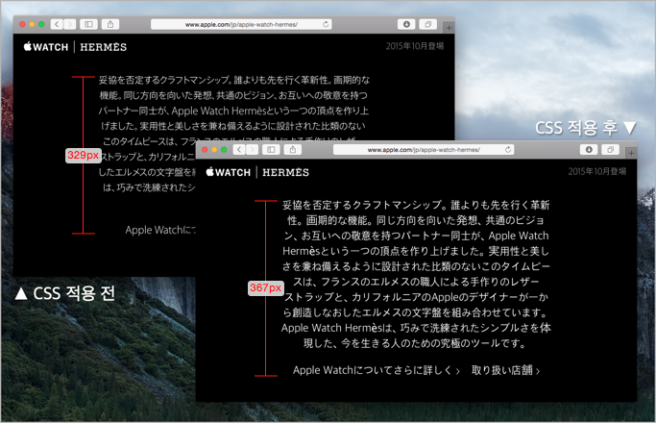Click Apple Watch logo in the front window
This screenshot has width=656, height=423.
tap(228, 172)
